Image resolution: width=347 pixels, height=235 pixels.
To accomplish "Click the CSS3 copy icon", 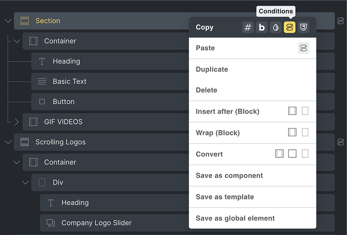I will coord(303,28).
